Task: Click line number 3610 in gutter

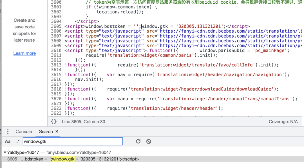Action: click(56, 51)
